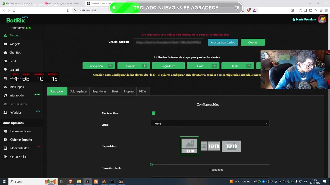The image size is (330, 185).
Task: Open Brave browser from the taskbar
Action: [x=71, y=182]
